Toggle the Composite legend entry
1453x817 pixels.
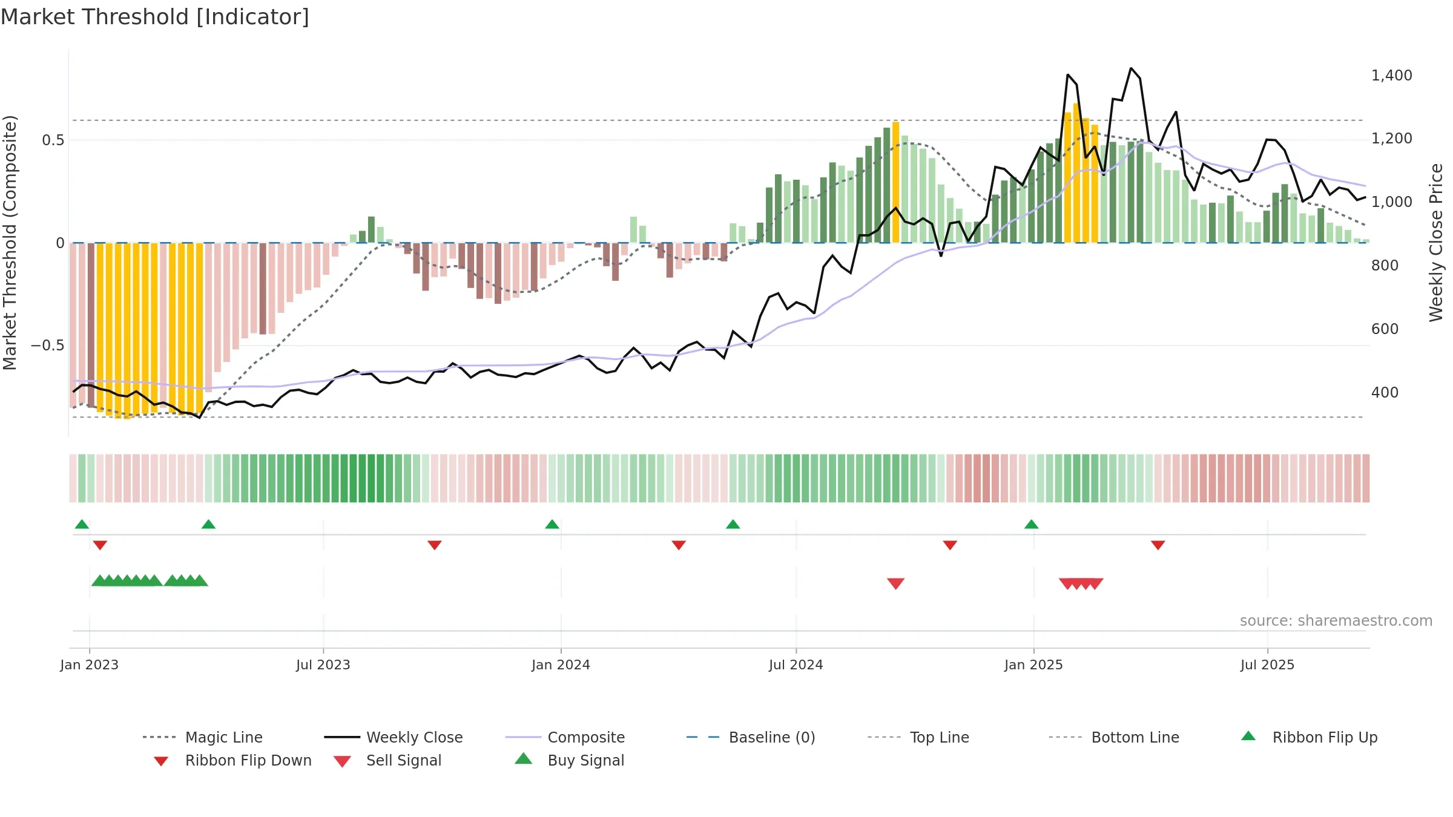565,737
